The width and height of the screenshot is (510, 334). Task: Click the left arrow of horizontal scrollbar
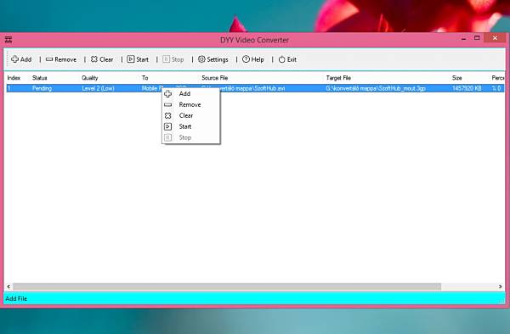point(8,287)
